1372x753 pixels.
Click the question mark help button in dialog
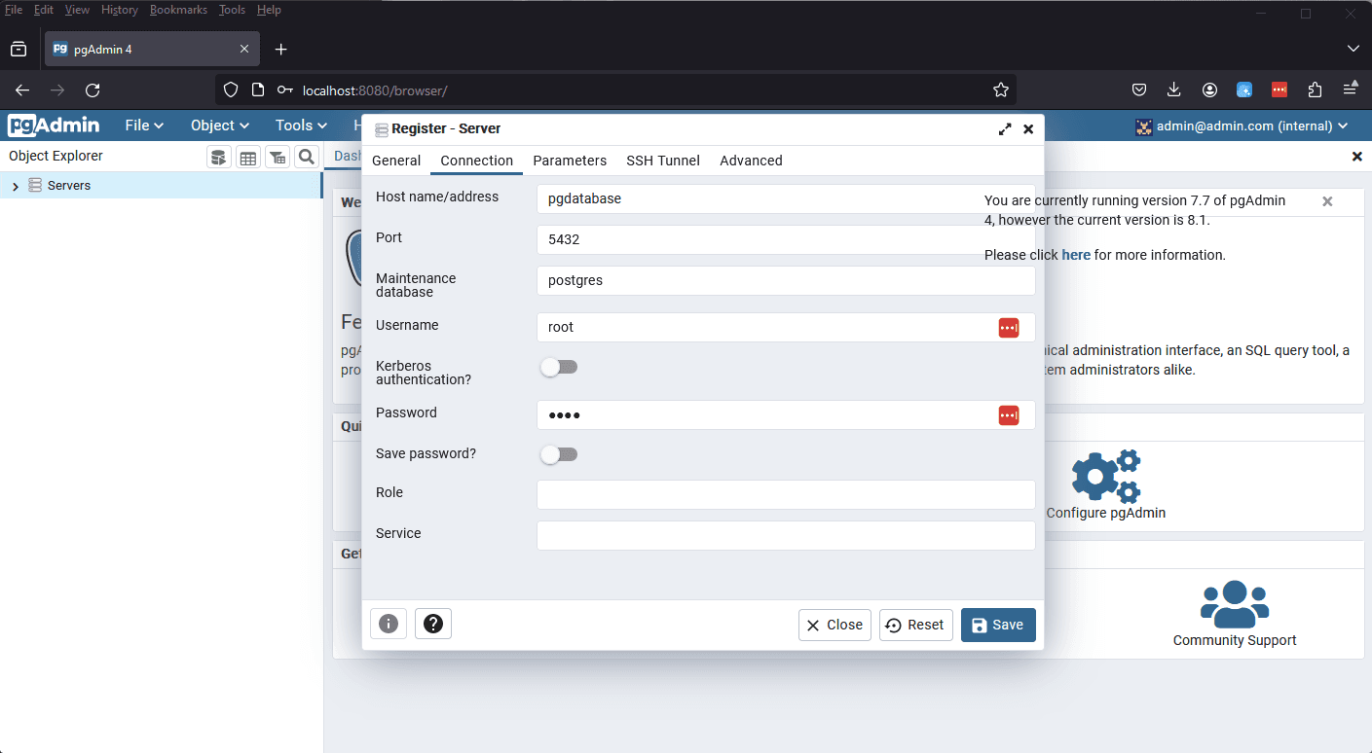coord(433,624)
